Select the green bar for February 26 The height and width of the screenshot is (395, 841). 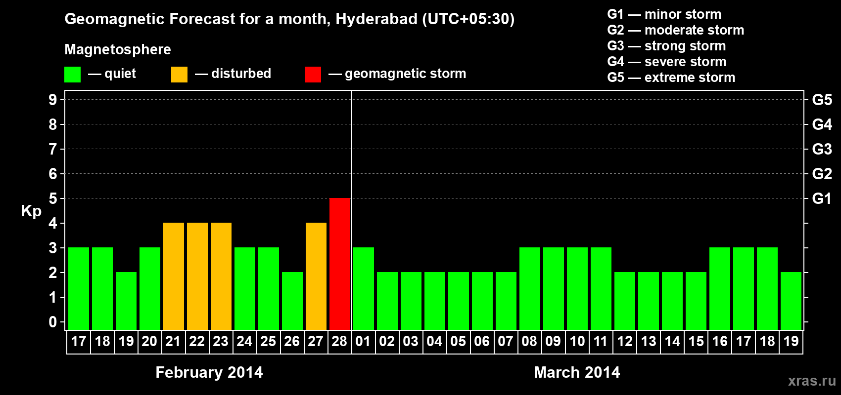coord(292,301)
